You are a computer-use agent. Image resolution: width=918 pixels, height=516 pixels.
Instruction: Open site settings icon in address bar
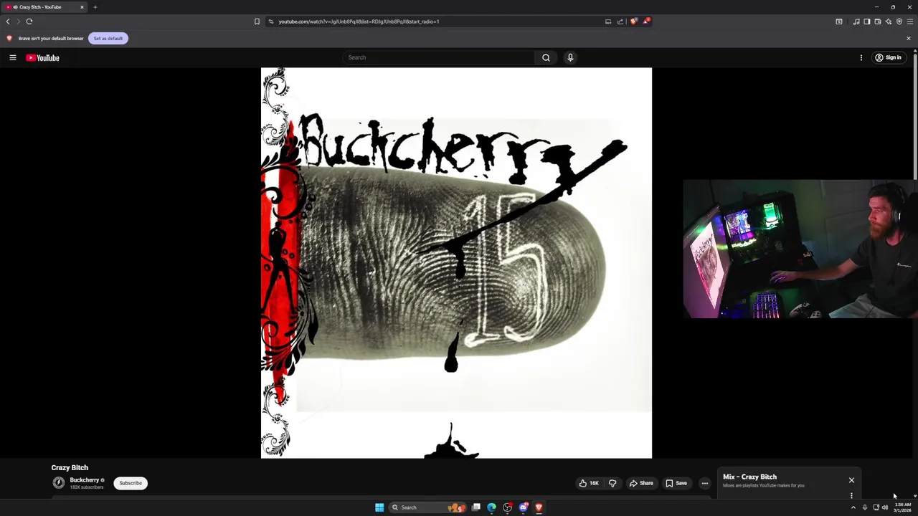pos(270,21)
